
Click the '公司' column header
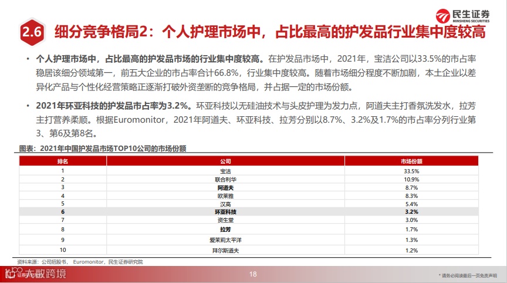click(x=225, y=161)
